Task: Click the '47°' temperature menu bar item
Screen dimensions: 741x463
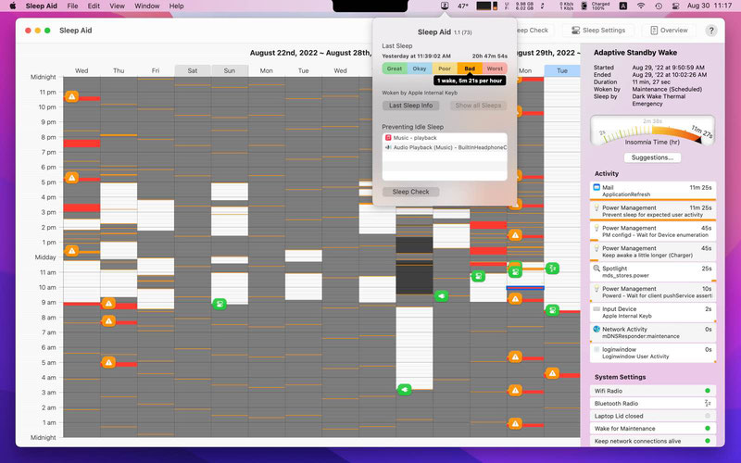Action: pos(462,6)
